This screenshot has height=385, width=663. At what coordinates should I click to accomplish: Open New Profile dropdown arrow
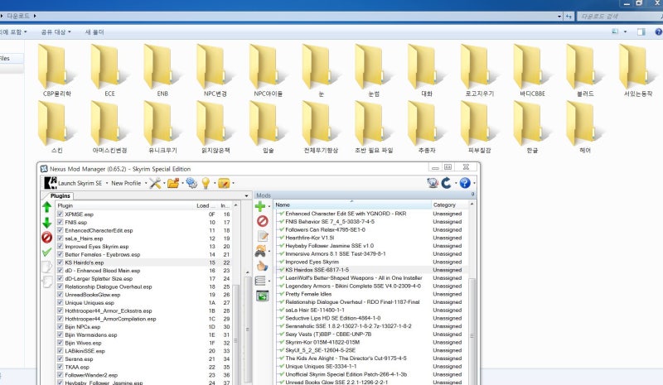[146, 184]
